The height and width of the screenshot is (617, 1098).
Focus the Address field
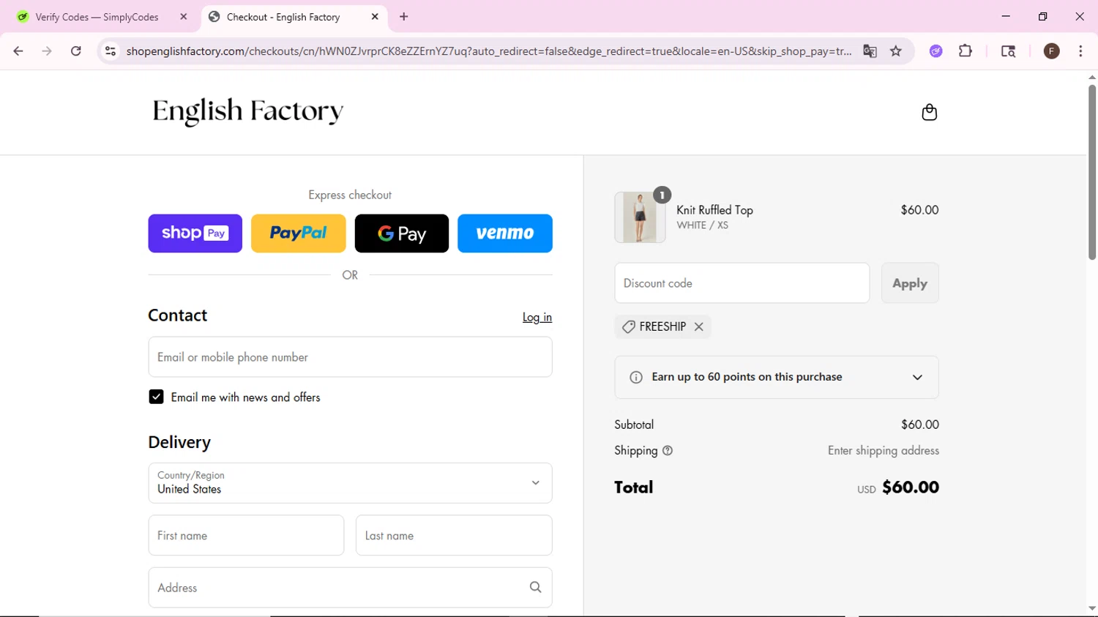(350, 587)
